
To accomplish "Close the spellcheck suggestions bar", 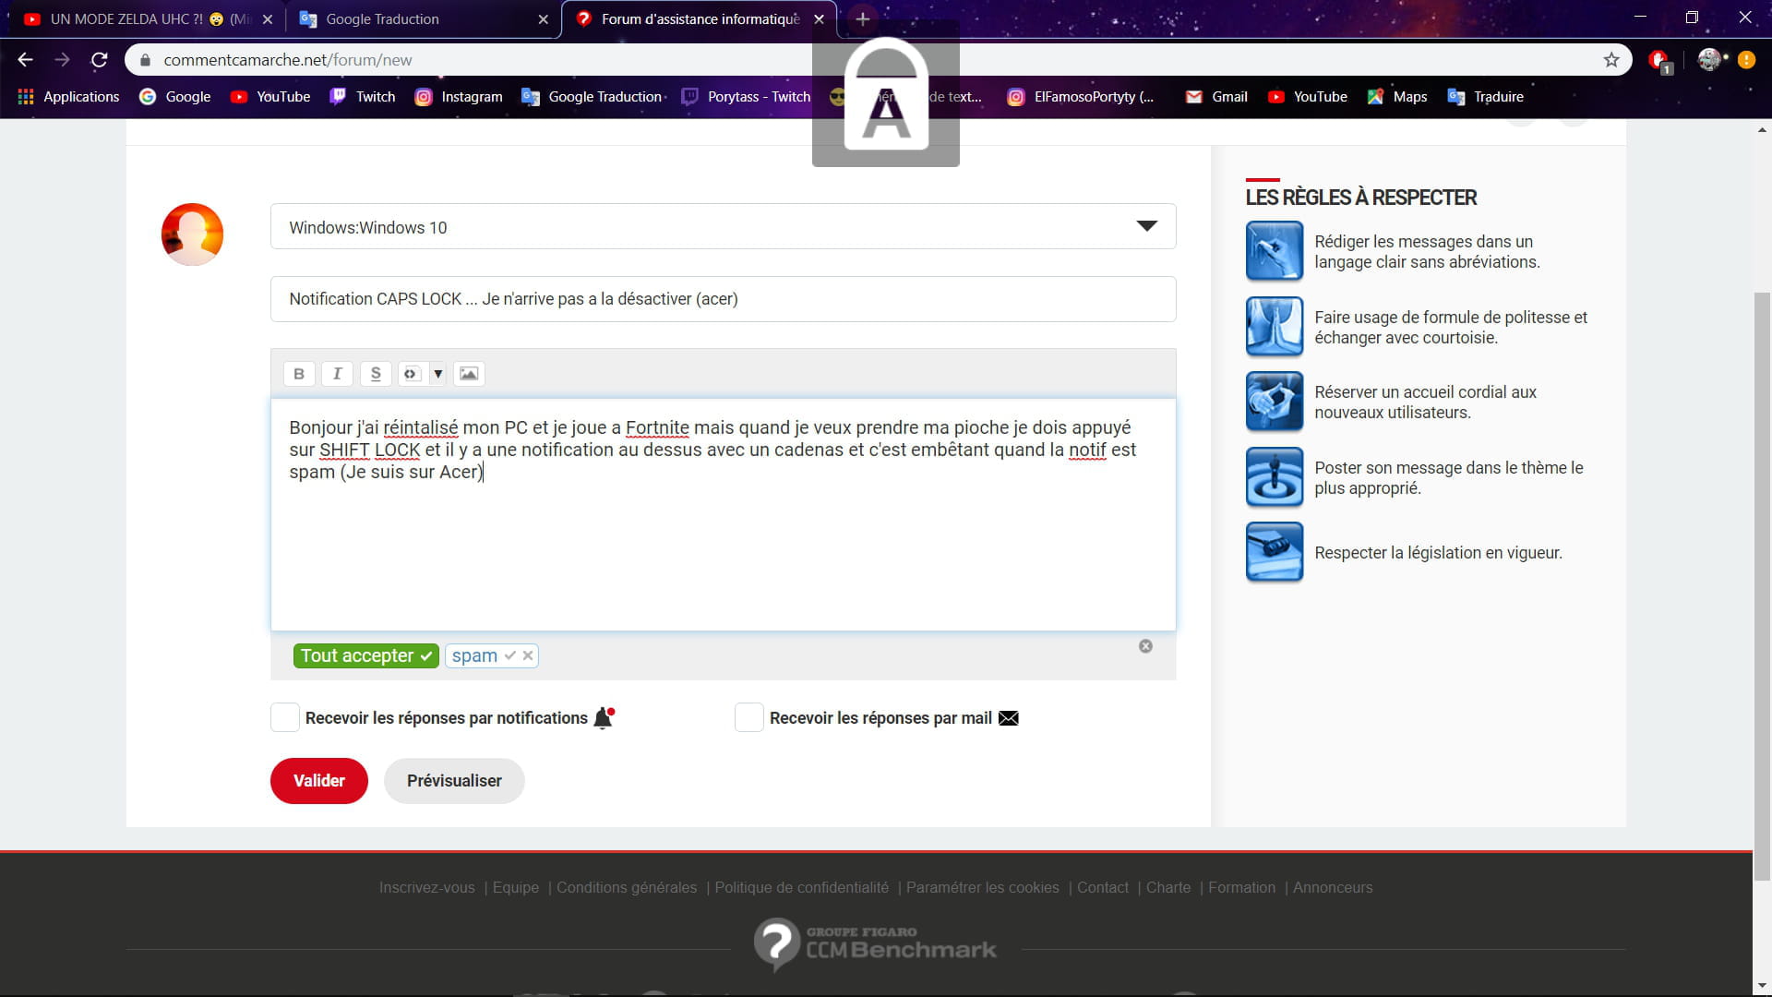I will tap(1145, 646).
